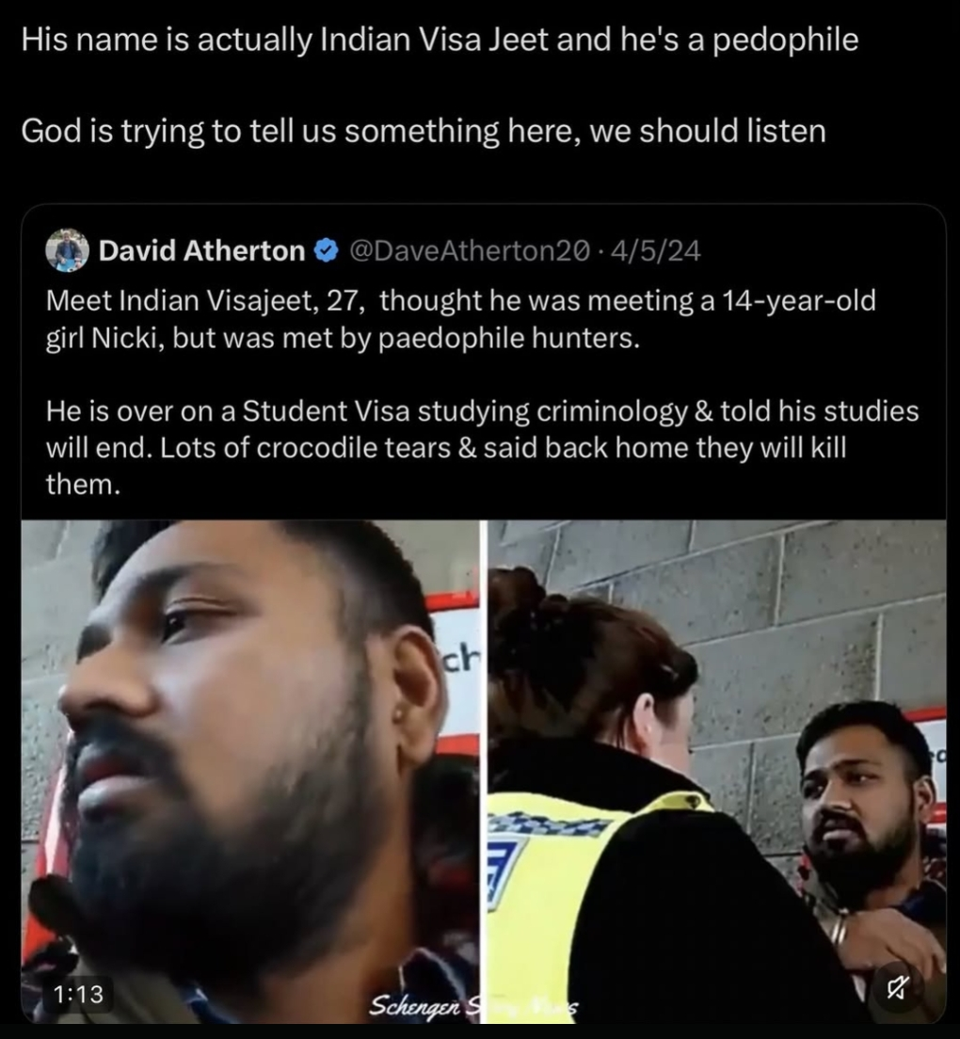The image size is (960, 1039).
Task: Tap the 1:13 video duration badge
Action: (x=79, y=994)
